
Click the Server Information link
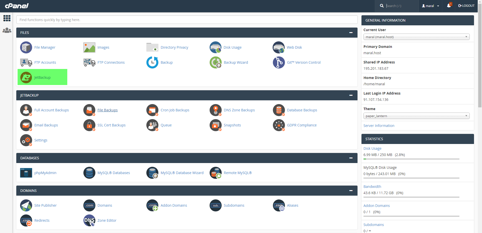[379, 126]
